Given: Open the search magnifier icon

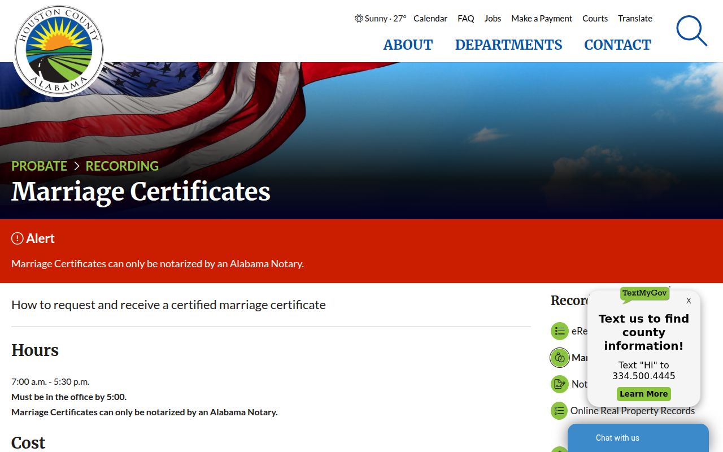Looking at the screenshot, I should click(691, 31).
